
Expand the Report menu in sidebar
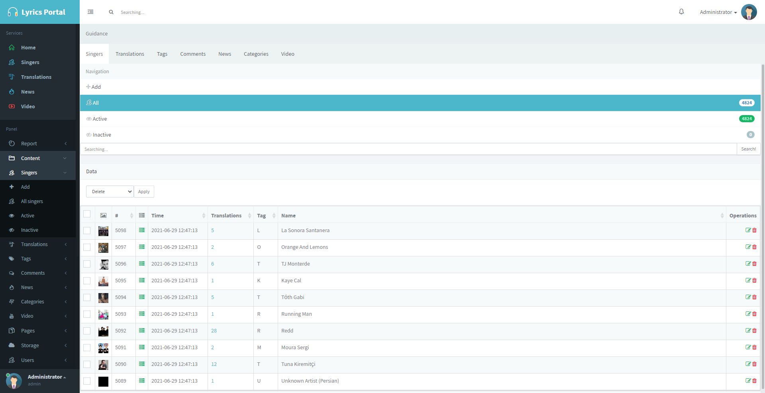[x=38, y=143]
